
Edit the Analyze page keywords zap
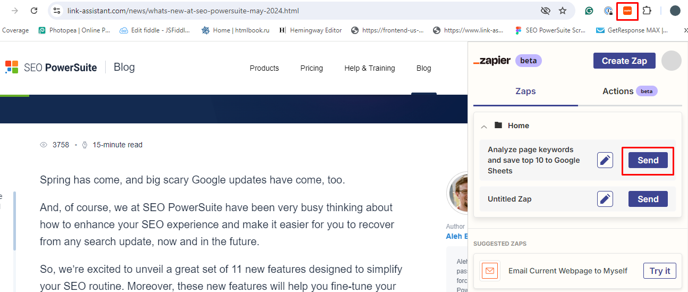pos(605,160)
